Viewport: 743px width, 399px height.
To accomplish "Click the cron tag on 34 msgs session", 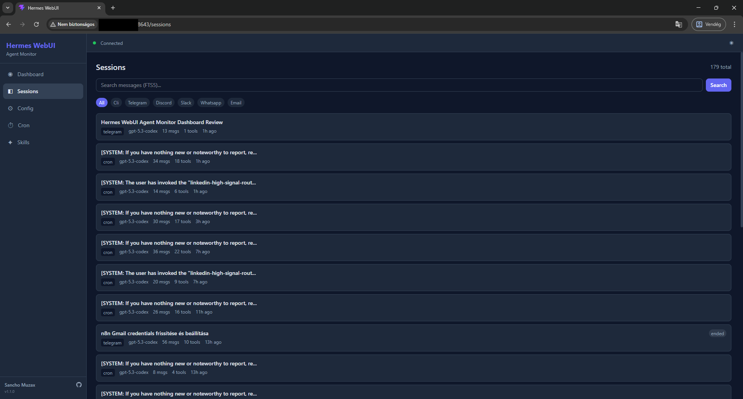I will point(108,162).
